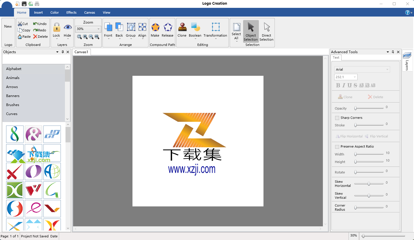Open the Arial font dropdown
Image resolution: width=414 pixels, height=240 pixels.
(x=362, y=69)
